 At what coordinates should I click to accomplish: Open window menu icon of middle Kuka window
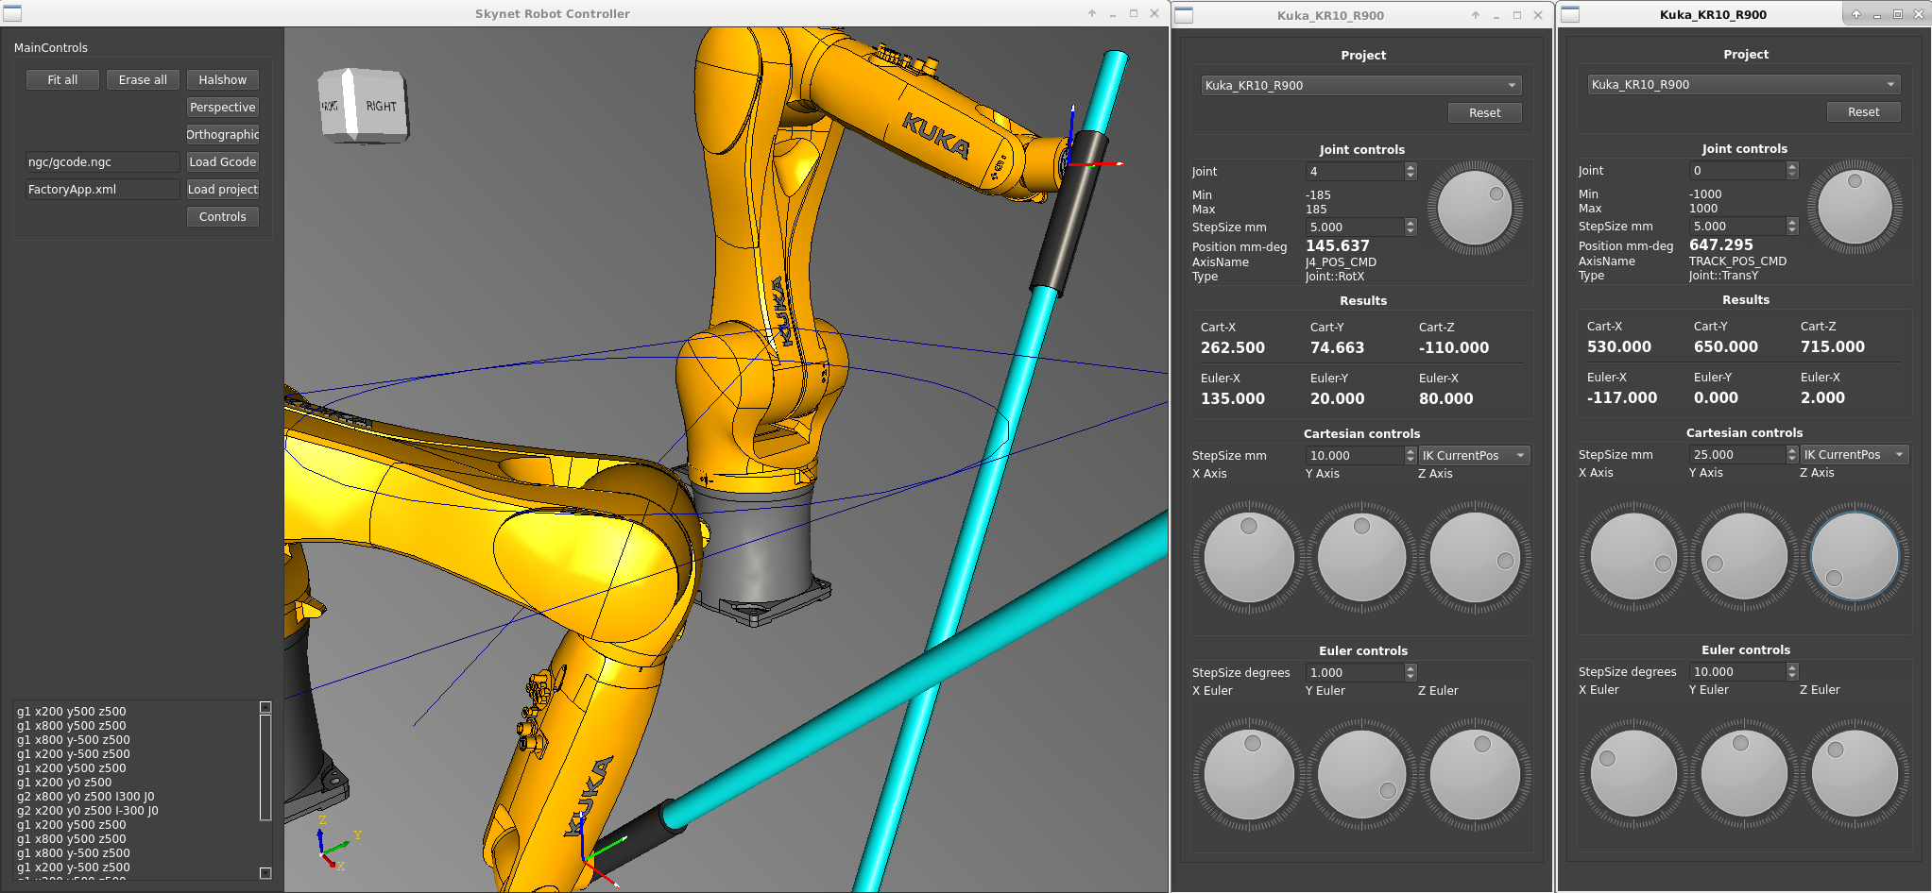[1184, 15]
